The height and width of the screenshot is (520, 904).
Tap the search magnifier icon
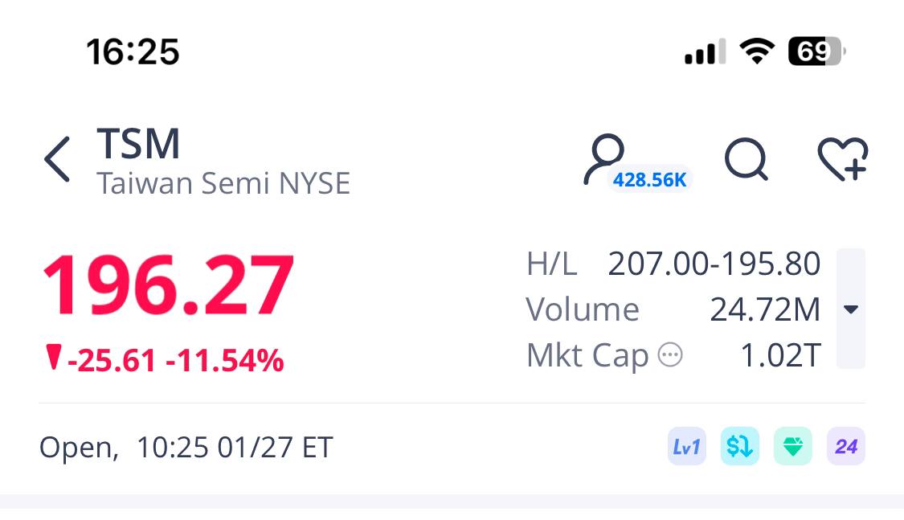(x=747, y=159)
